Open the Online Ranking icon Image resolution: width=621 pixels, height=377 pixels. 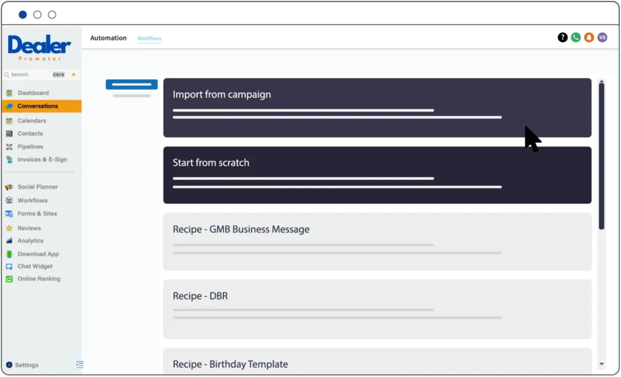9,279
